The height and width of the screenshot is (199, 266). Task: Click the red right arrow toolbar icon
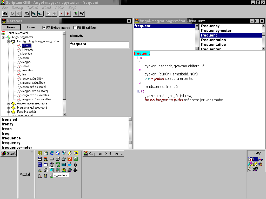point(68,14)
